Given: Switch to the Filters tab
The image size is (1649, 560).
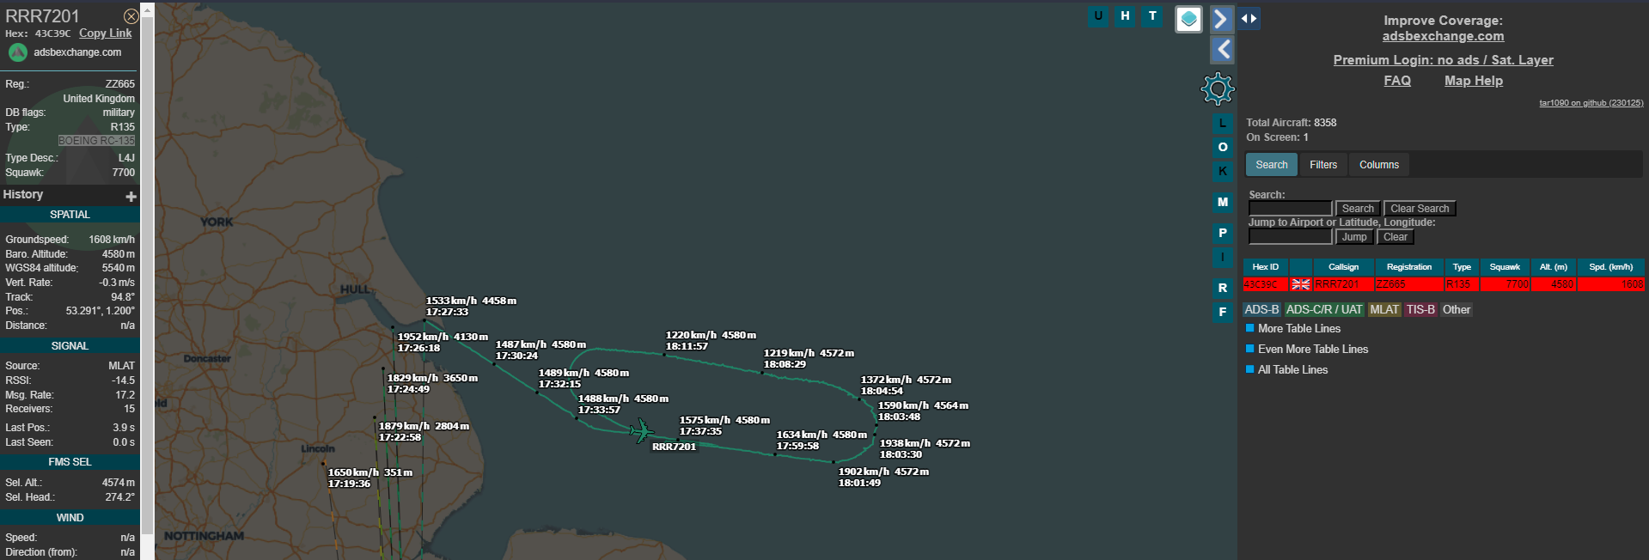Looking at the screenshot, I should 1323,165.
